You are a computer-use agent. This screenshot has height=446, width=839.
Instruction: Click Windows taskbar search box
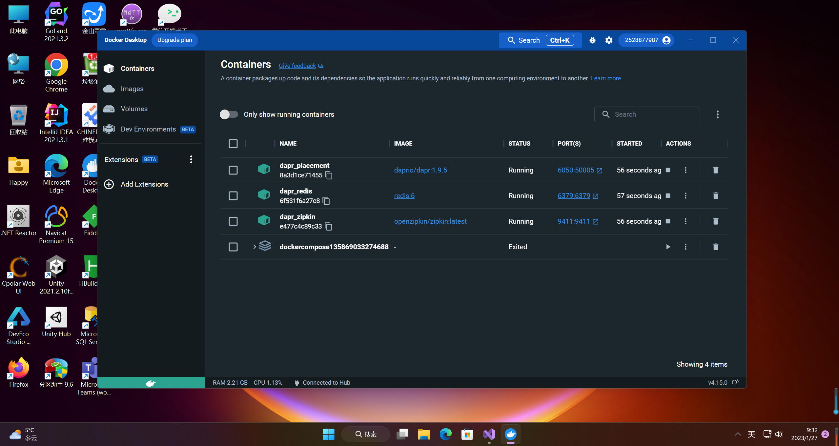[x=366, y=434]
